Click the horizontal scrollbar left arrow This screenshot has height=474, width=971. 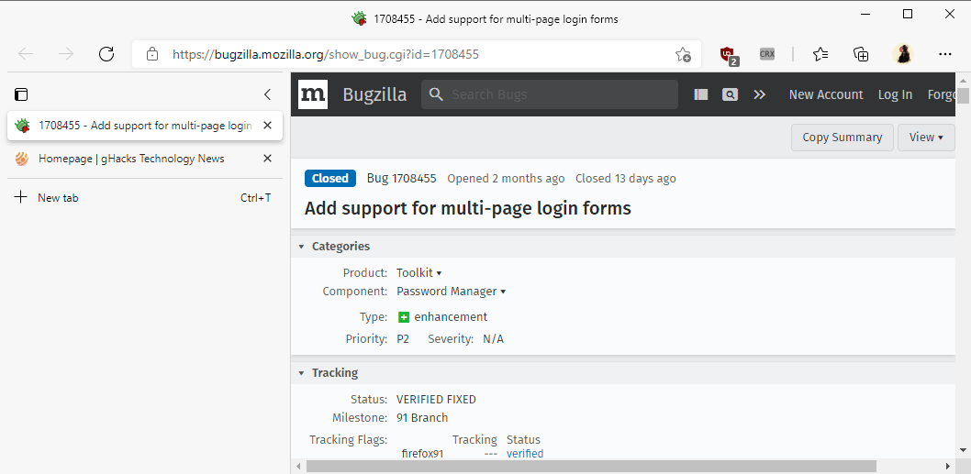[x=298, y=466]
